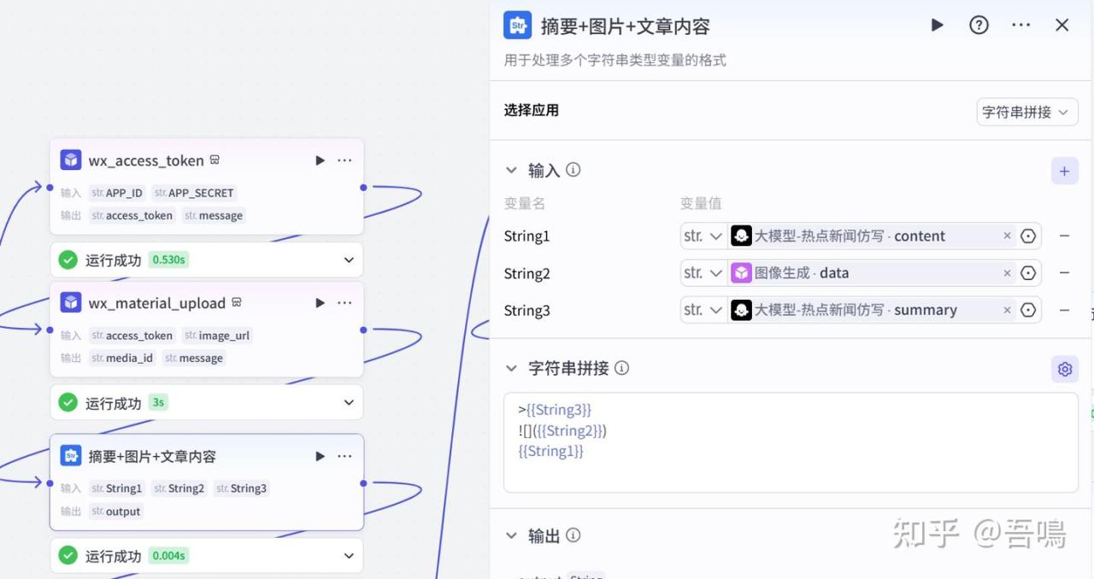
Task: Open more options for wx_material_upload node
Action: point(344,303)
